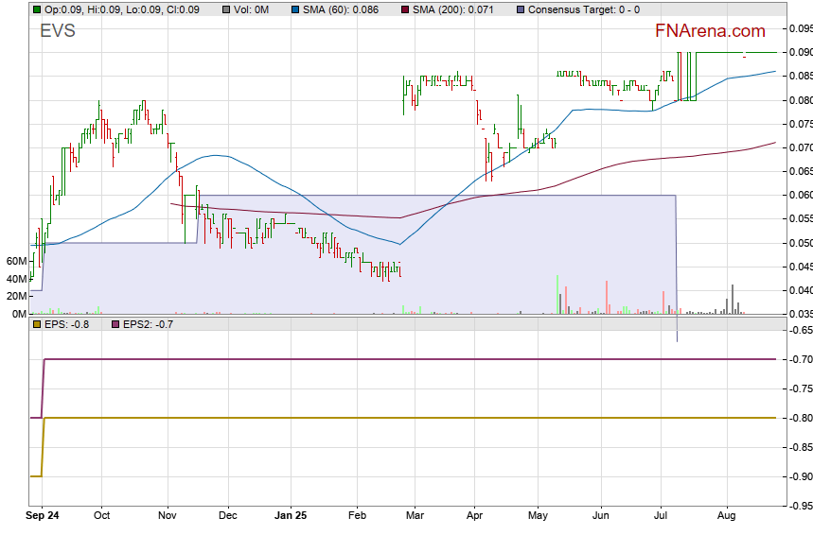Open the FNArena.com link
Viewport: 813px width, 535px height.
point(710,32)
